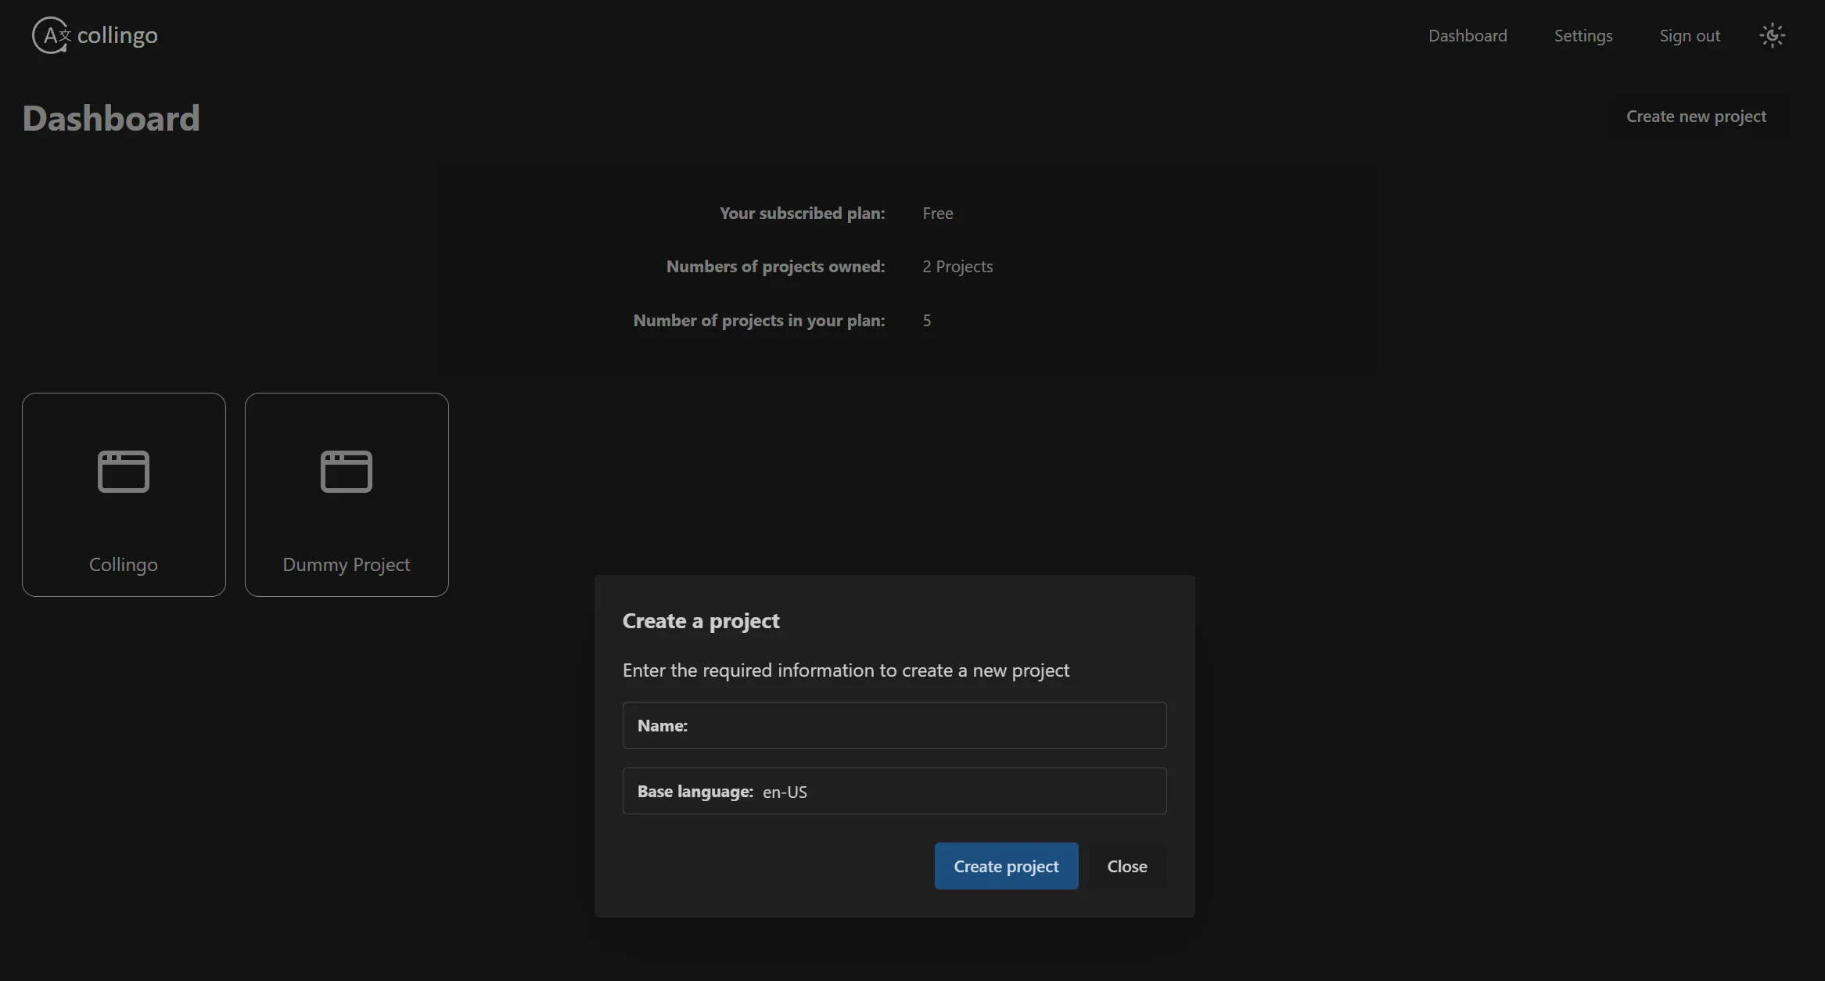The image size is (1825, 981).
Task: Close the Create a project dialog
Action: (1126, 866)
